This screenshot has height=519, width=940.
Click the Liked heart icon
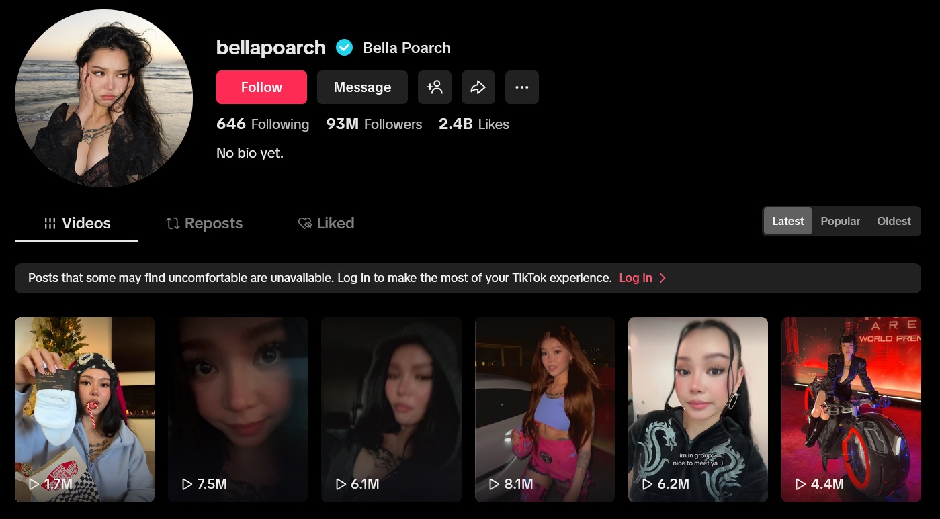(304, 223)
